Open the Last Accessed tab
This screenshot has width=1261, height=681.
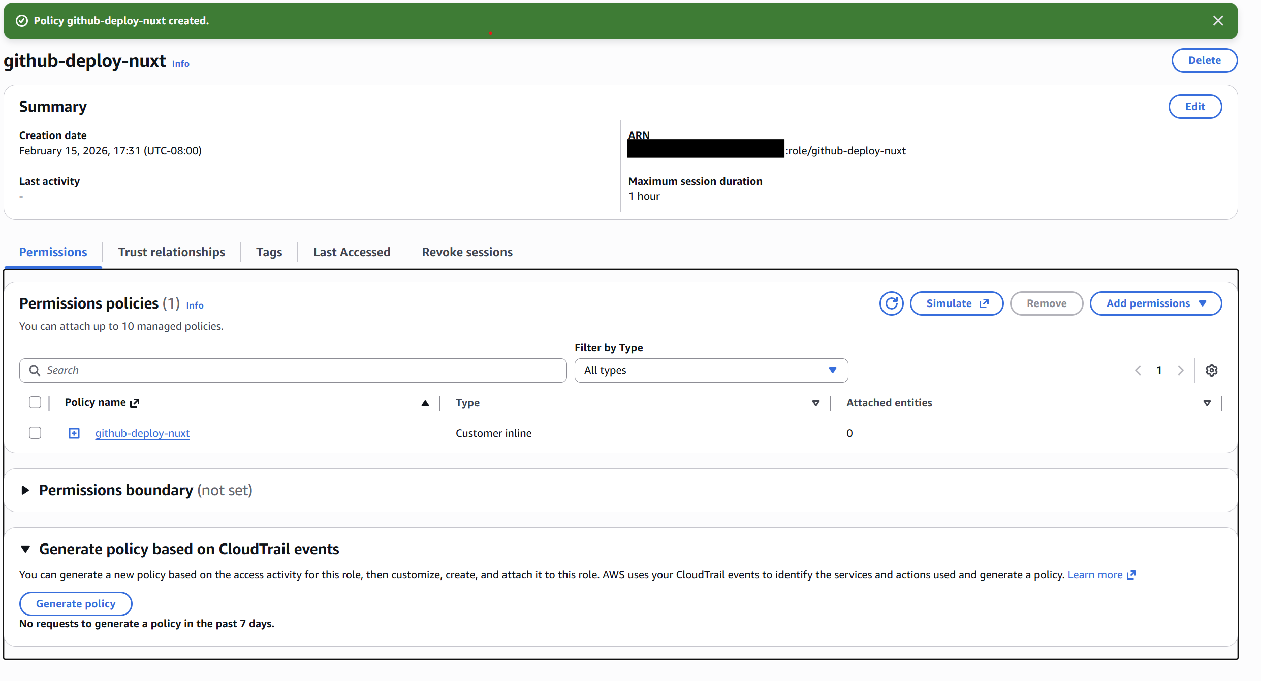[x=352, y=252]
